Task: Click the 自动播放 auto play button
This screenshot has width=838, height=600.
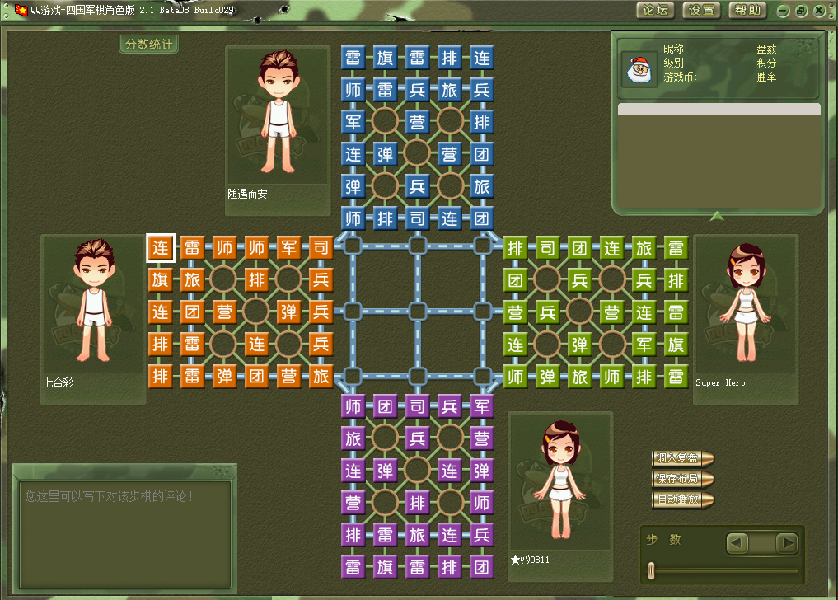Action: tap(682, 499)
